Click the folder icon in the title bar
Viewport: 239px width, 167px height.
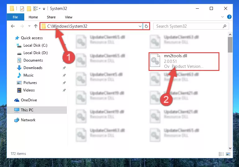point(12,8)
